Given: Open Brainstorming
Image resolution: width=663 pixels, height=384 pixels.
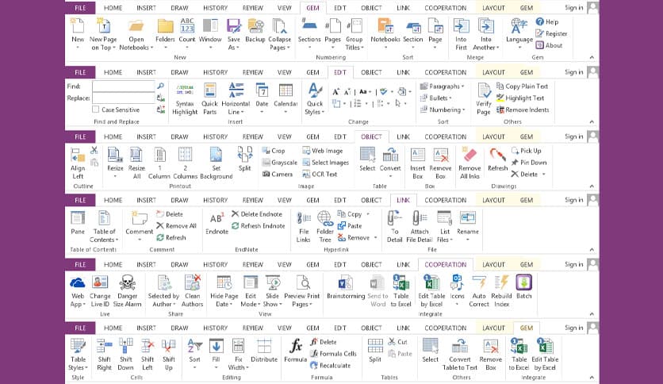Looking at the screenshot, I should pos(346,287).
